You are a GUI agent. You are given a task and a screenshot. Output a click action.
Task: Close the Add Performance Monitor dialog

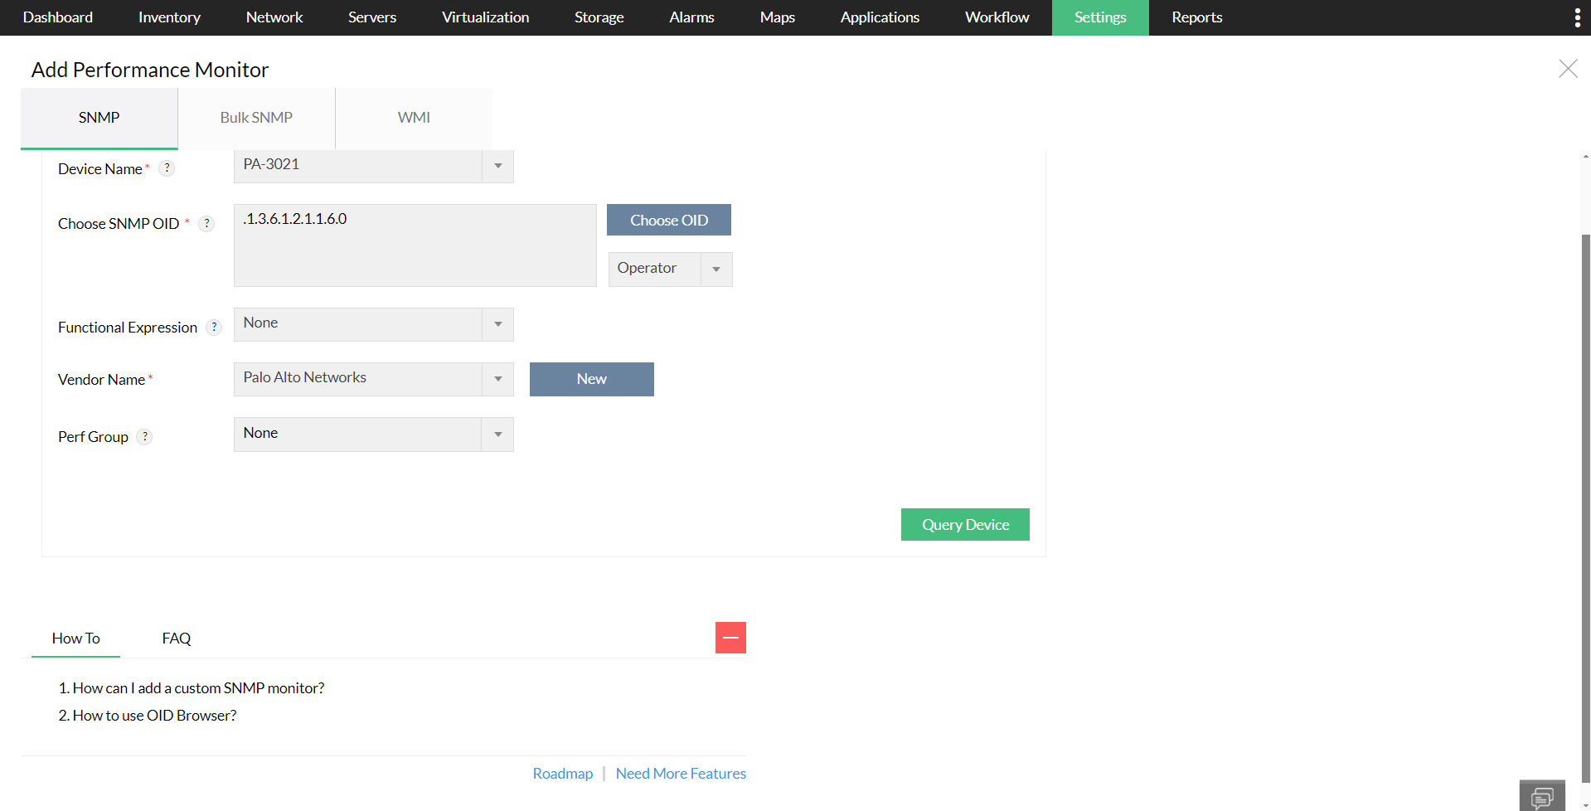1568,69
